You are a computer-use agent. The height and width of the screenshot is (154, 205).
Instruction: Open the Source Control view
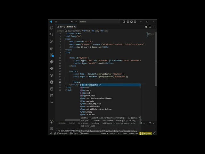coord(52,41)
